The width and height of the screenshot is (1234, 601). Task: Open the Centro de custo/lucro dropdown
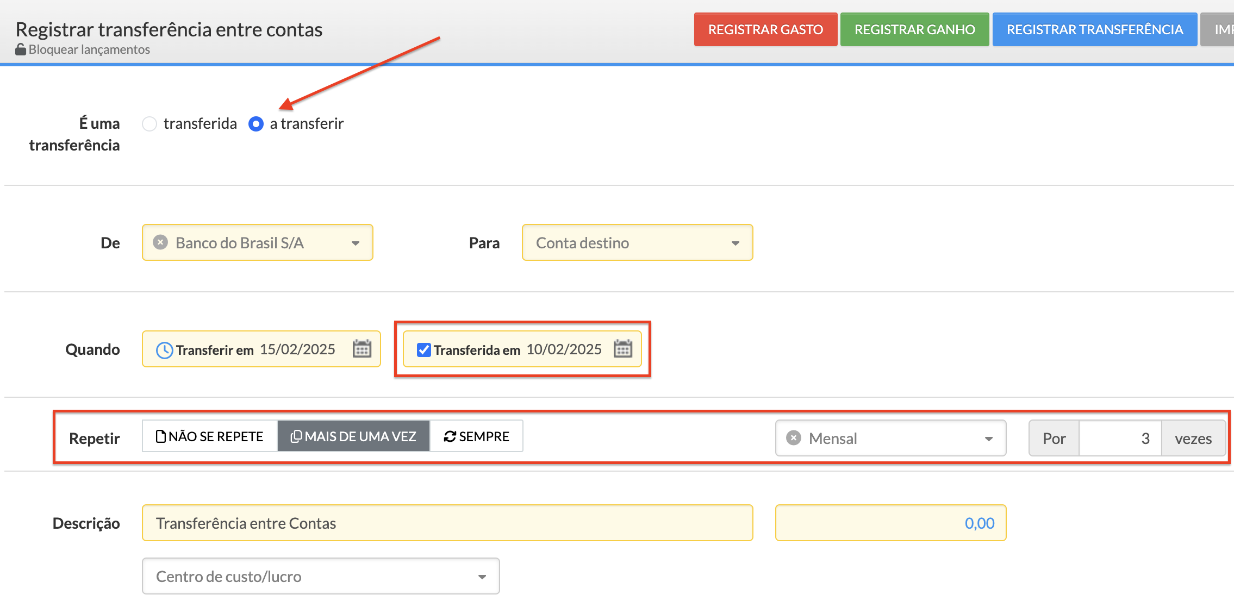click(x=321, y=577)
